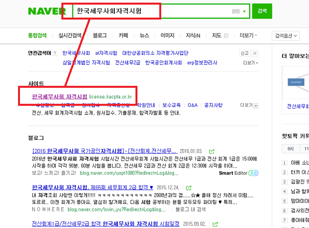
Task: Click related search 한국세무사회
Action: click(76, 53)
